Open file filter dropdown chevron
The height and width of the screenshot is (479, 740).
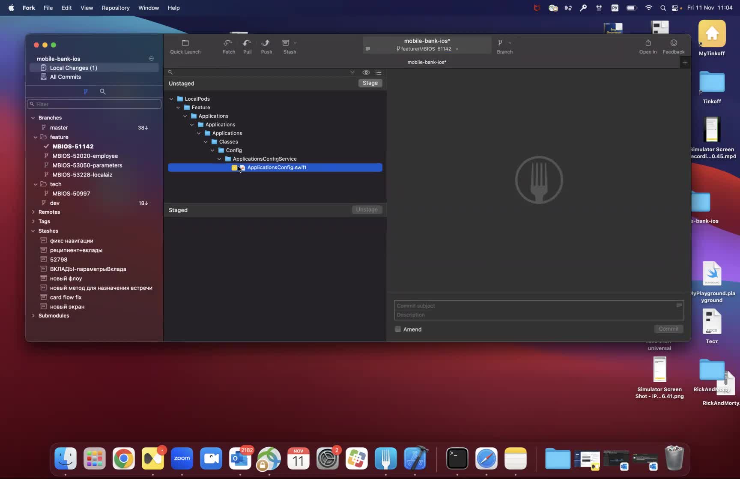coord(352,72)
